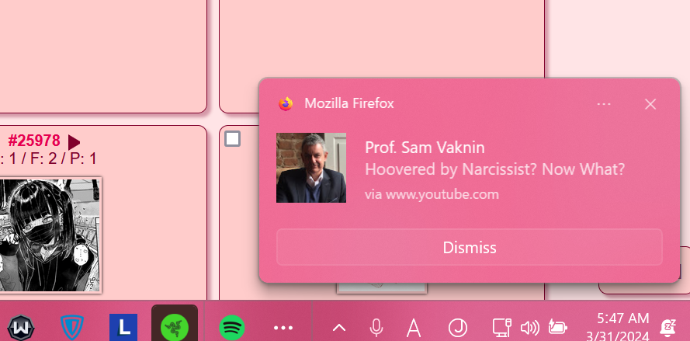
Task: Show hidden tray icons with the chevron
Action: pyautogui.click(x=339, y=328)
